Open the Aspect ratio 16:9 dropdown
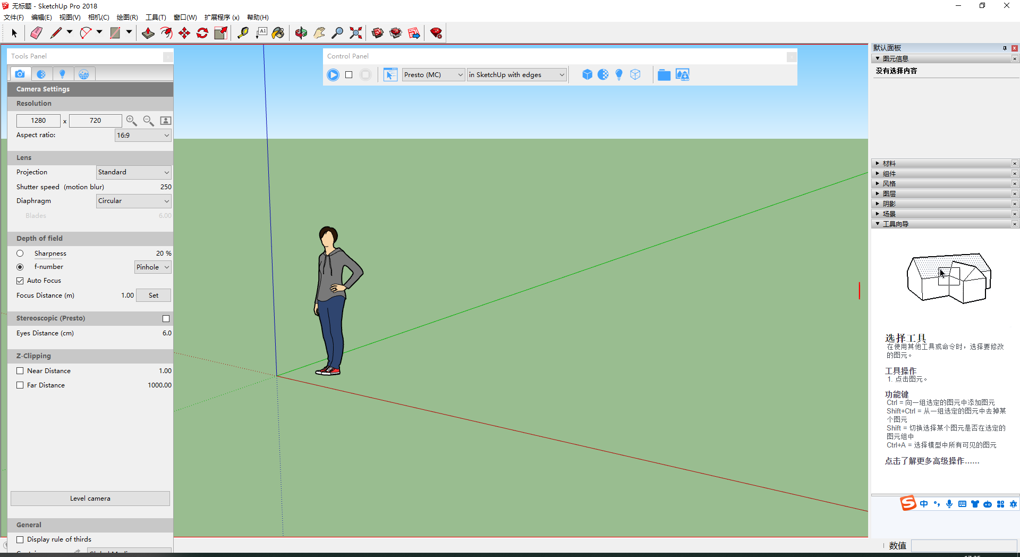The height and width of the screenshot is (557, 1020). pos(143,136)
